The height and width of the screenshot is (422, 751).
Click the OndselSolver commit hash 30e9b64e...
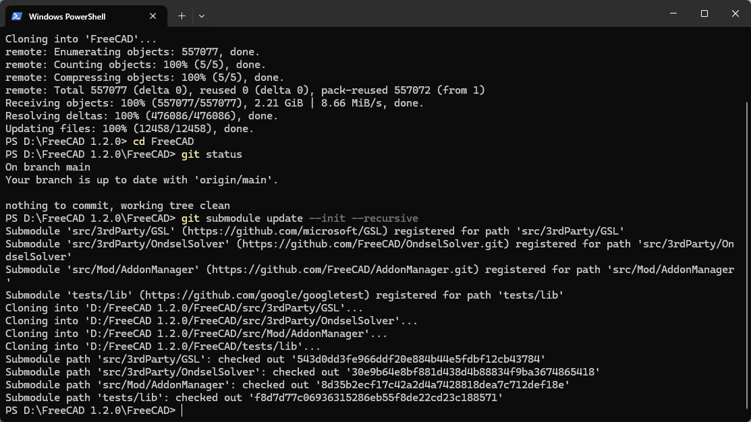click(x=473, y=372)
